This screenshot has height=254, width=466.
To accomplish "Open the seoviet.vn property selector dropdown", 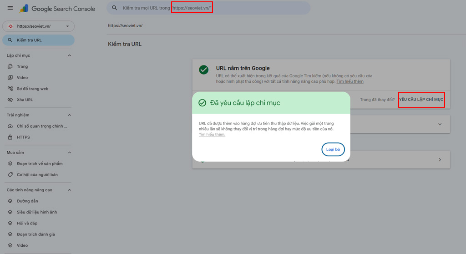I will (x=38, y=26).
